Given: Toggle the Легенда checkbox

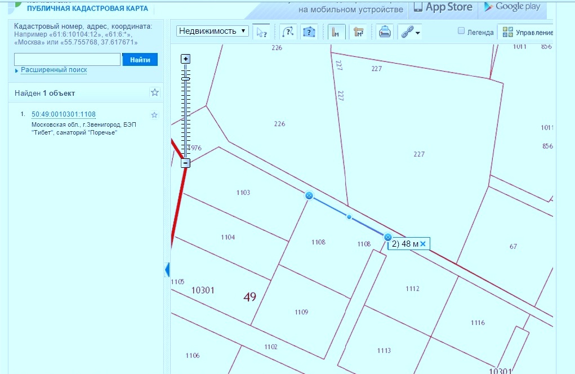Looking at the screenshot, I should [461, 32].
